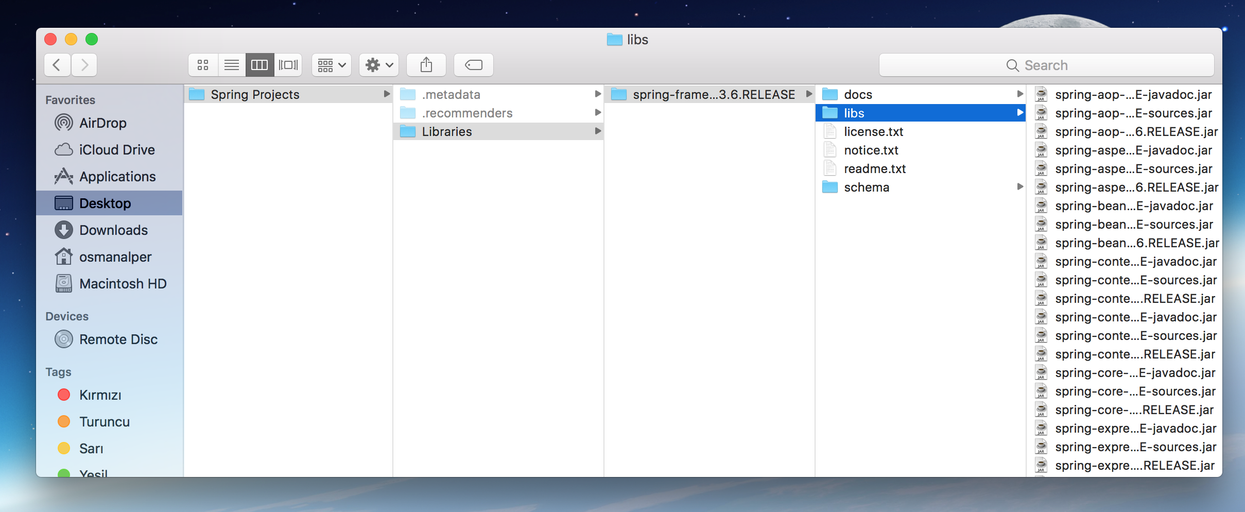Select the Libraries folder

coord(498,131)
